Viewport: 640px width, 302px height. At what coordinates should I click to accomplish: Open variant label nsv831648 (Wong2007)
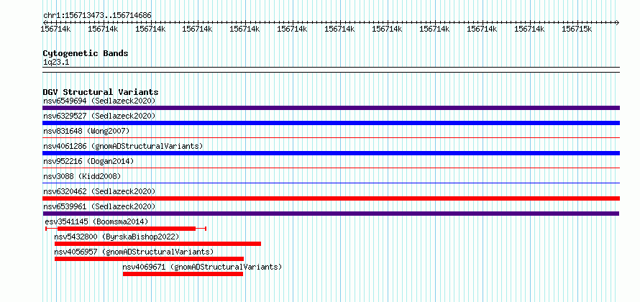click(x=86, y=131)
